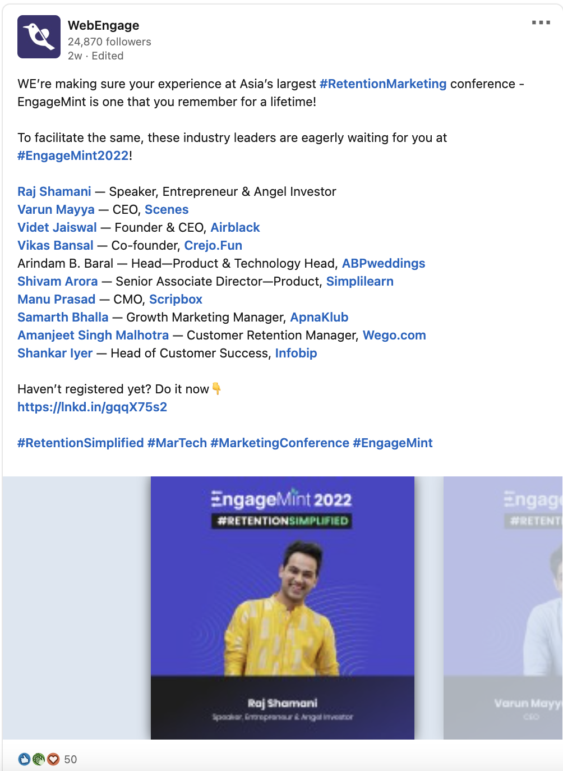This screenshot has height=771, width=563.
Task: Follow the #RetentionMarketing hashtag
Action: (383, 84)
